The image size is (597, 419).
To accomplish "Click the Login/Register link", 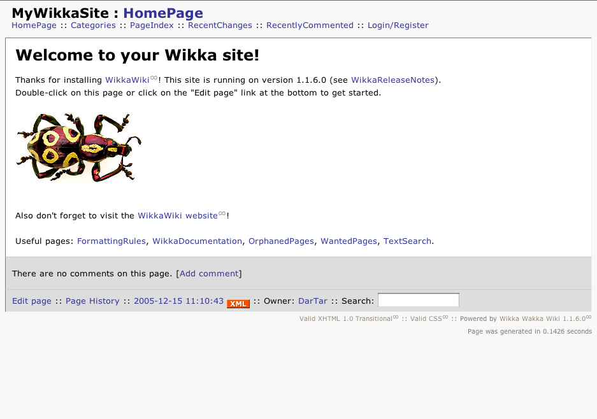I will click(398, 25).
